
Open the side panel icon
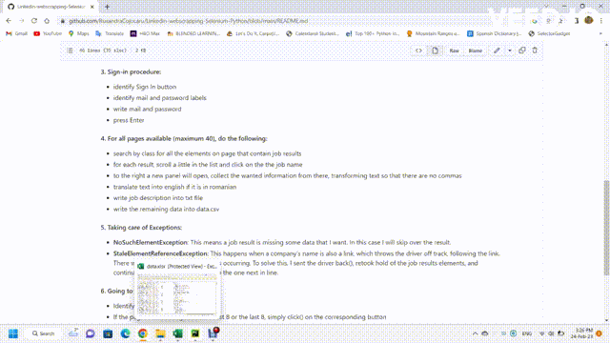[x=577, y=21]
